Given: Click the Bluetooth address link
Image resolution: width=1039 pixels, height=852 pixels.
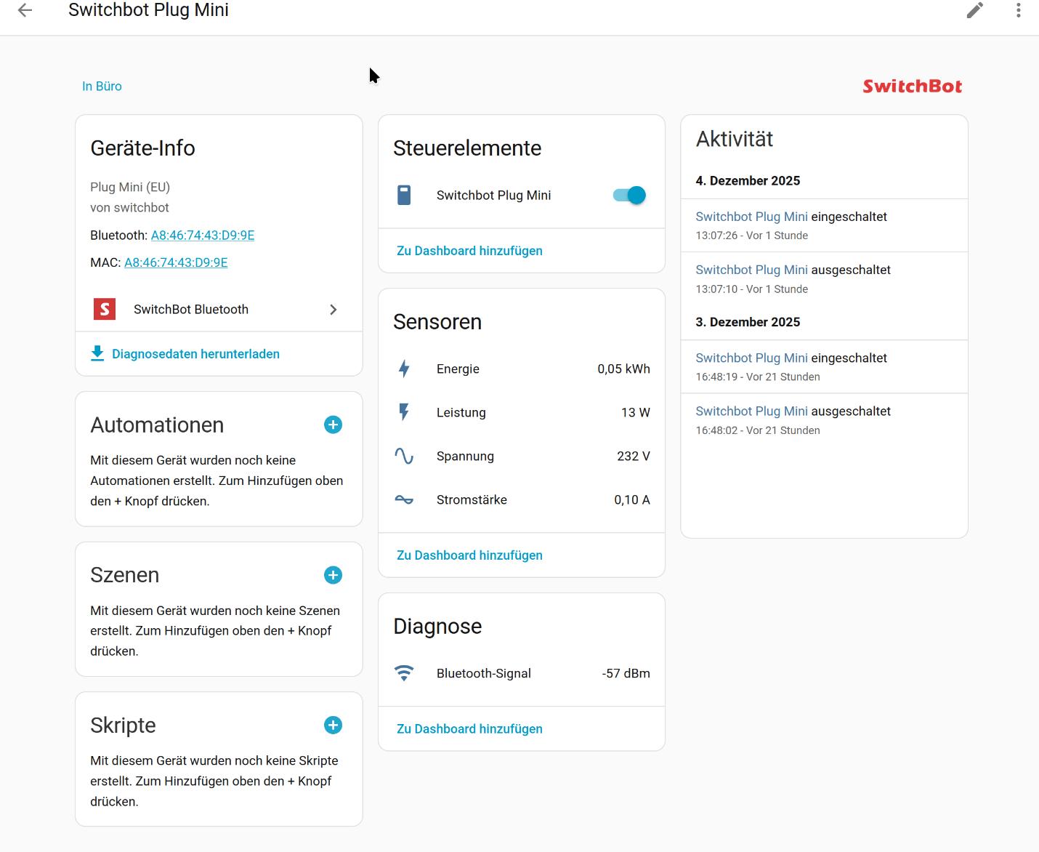Looking at the screenshot, I should pos(203,236).
